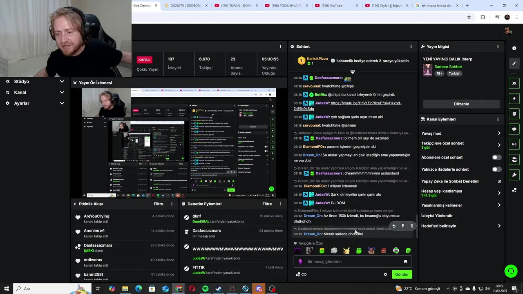This screenshot has width=523, height=294.
Task: Open Kanal Eylemleri panel three-dot menu
Action: [x=498, y=119]
